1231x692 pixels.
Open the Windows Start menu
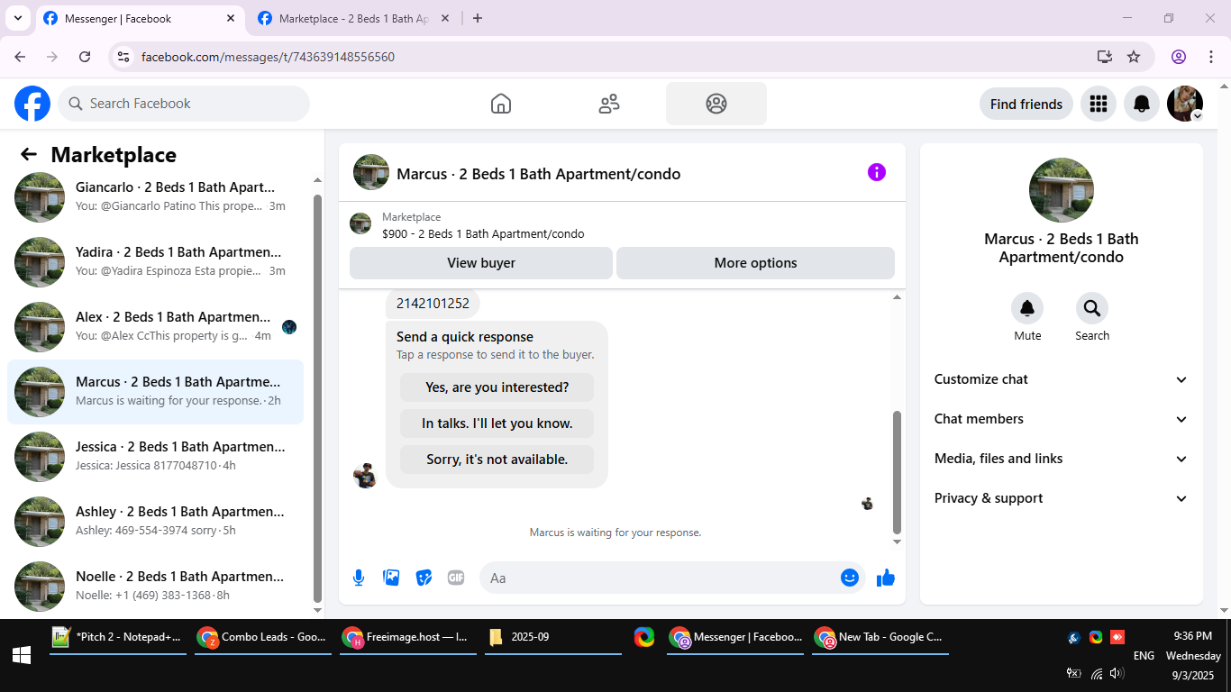[x=22, y=655]
